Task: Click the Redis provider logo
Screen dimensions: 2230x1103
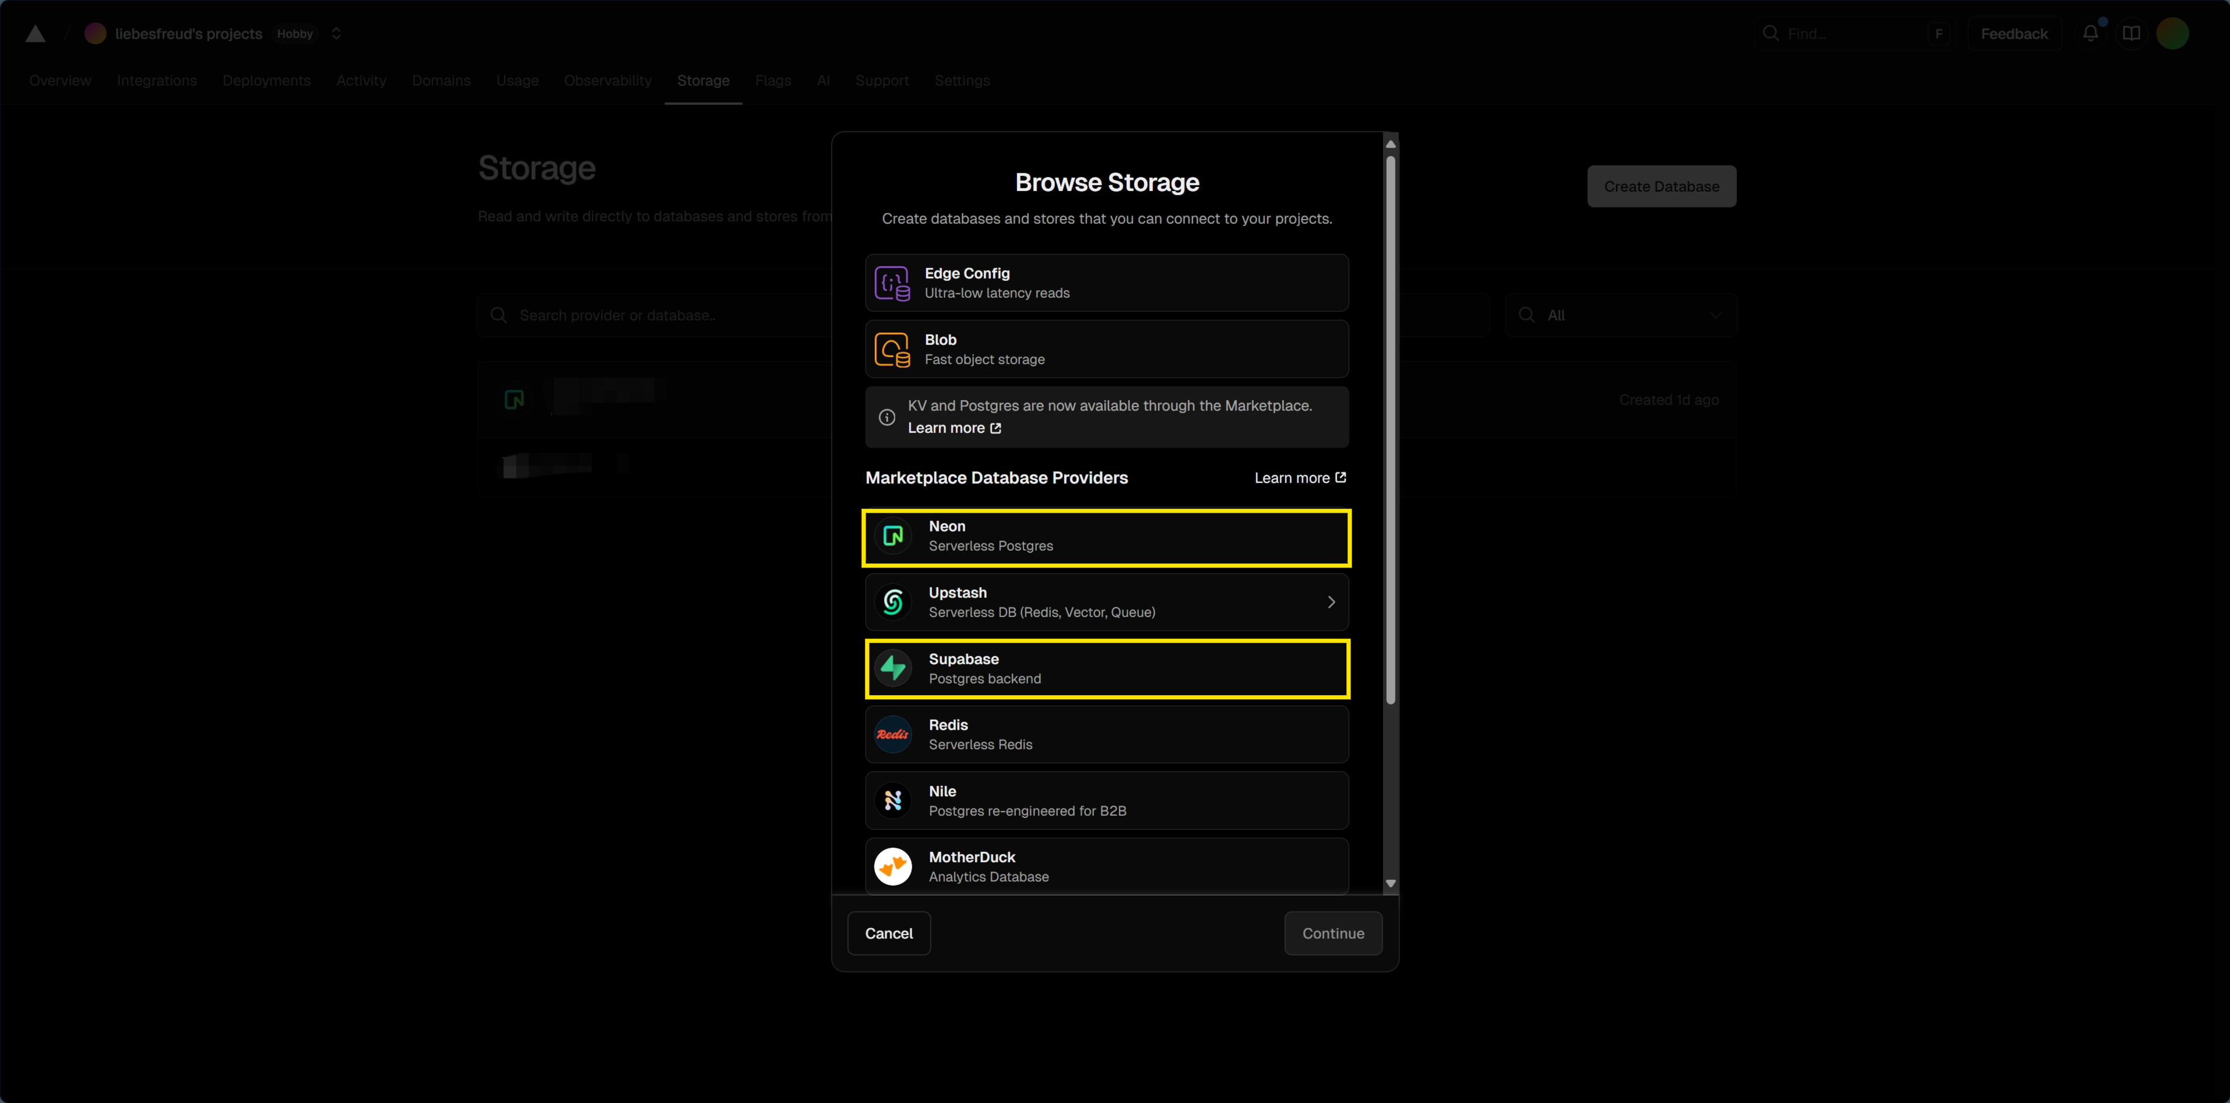Action: [892, 735]
